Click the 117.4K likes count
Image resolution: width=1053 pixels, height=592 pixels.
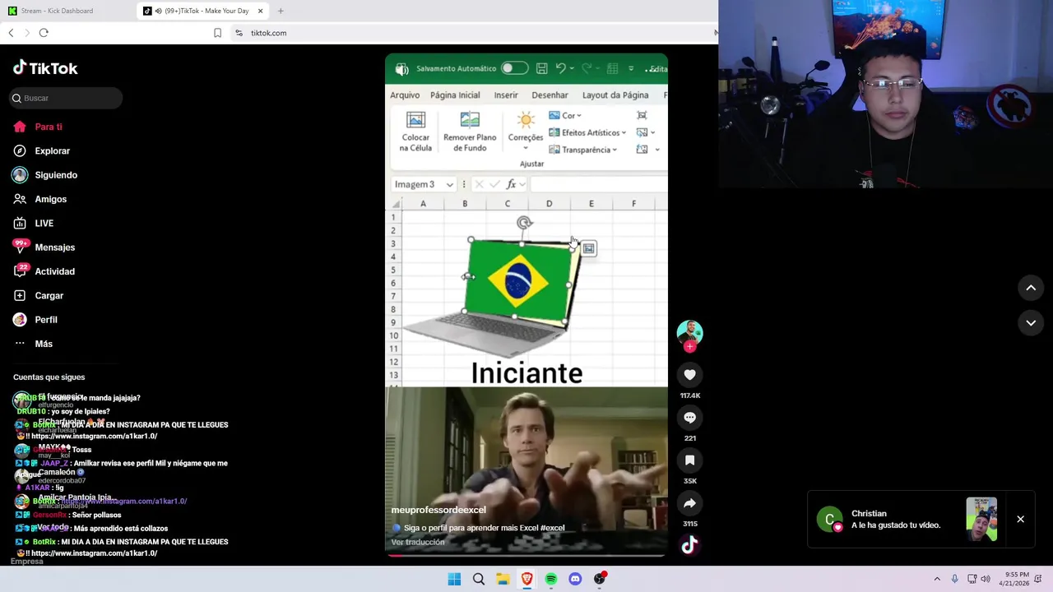pos(689,395)
